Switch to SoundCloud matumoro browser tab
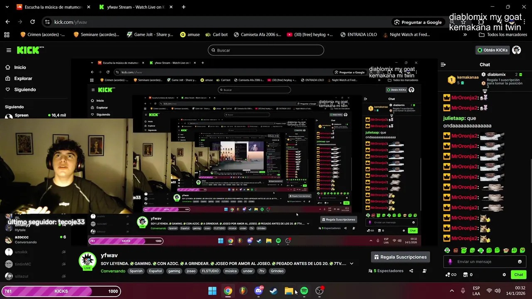Viewport: 532px width, 299px height. 53,7
